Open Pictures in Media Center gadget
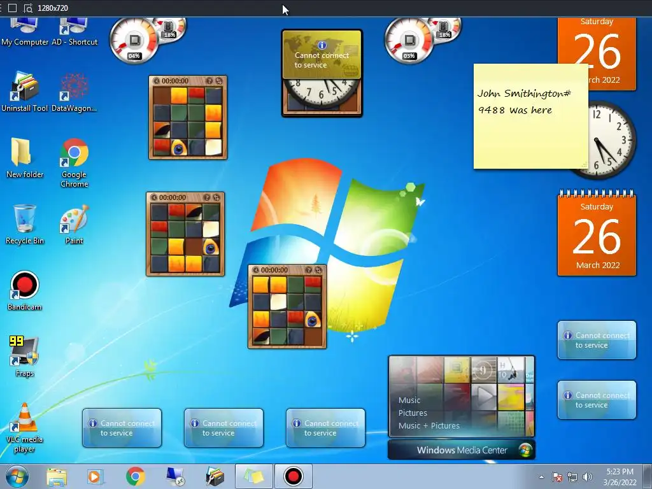 coord(413,413)
